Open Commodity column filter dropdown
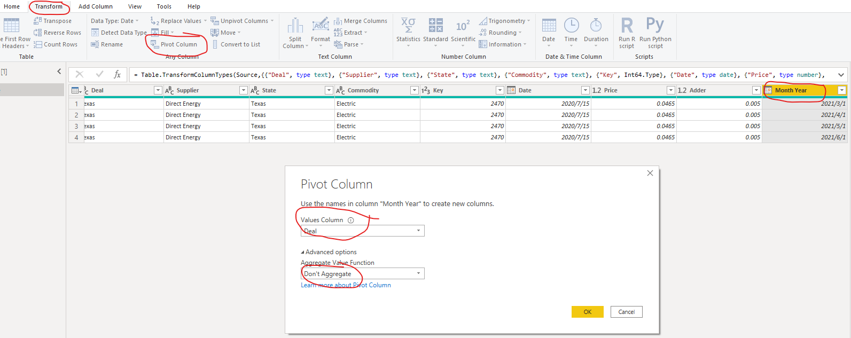851x338 pixels. (x=414, y=90)
